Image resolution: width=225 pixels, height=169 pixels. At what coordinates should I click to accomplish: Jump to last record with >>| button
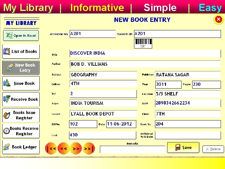(x=89, y=148)
